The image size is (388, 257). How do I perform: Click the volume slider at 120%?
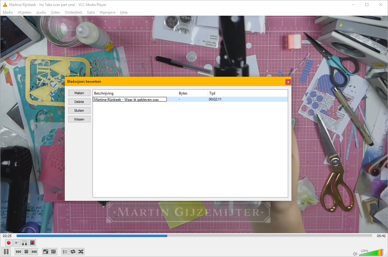pos(371,252)
